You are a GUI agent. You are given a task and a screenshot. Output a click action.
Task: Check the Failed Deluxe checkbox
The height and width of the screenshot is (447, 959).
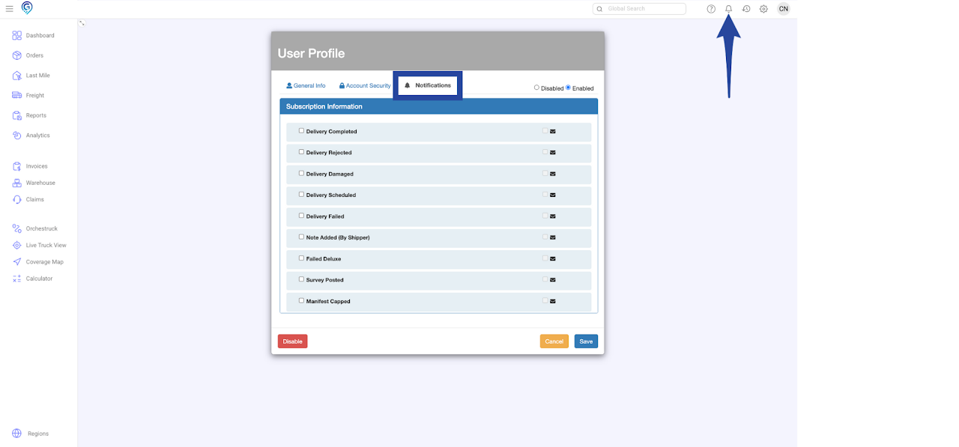(x=301, y=258)
